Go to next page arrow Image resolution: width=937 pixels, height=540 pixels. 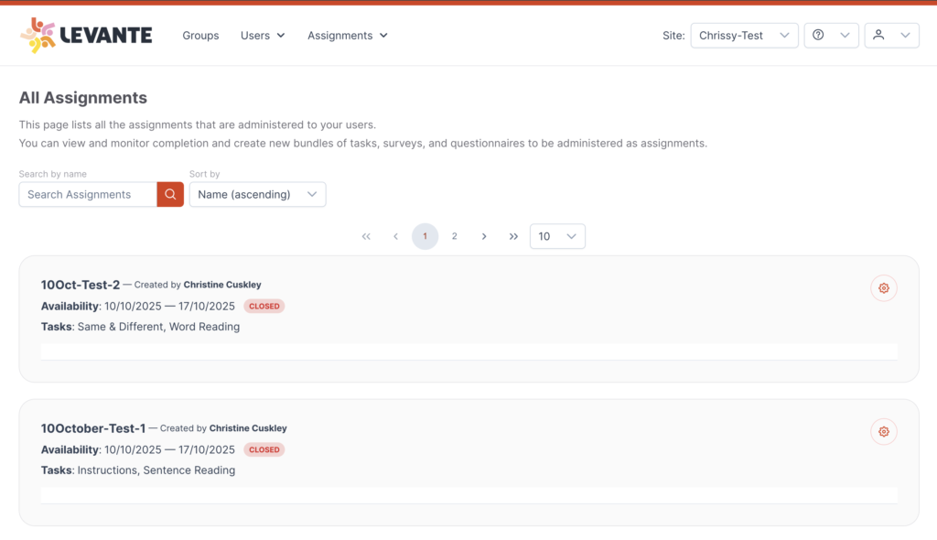point(484,236)
